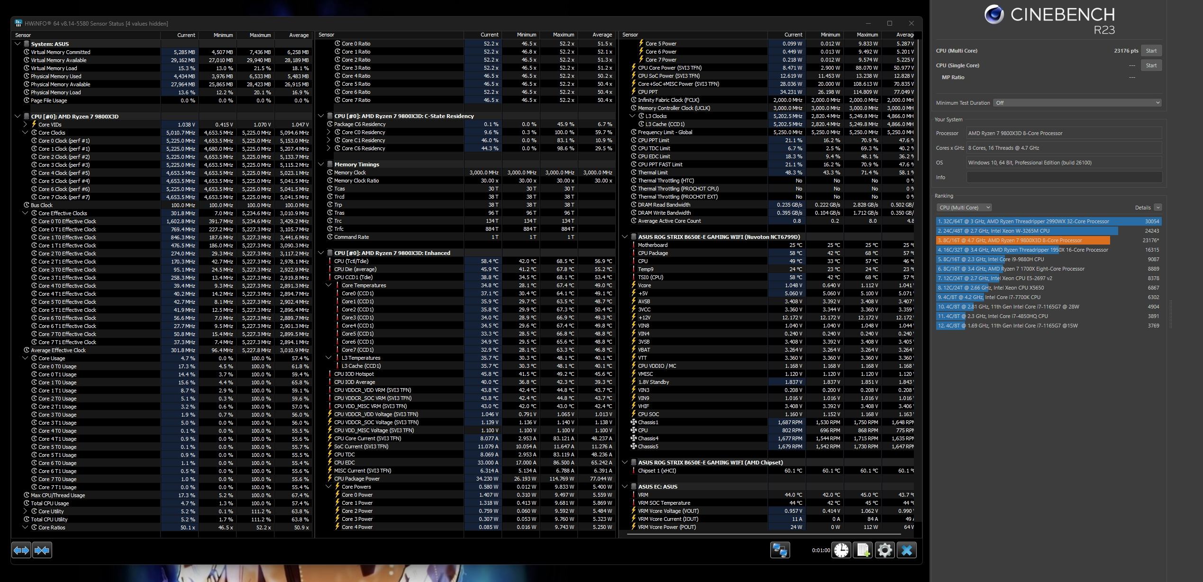This screenshot has width=1203, height=582.
Task: Click the lightning icon beside VRM Vcore Power (POUT)
Action: click(x=634, y=527)
